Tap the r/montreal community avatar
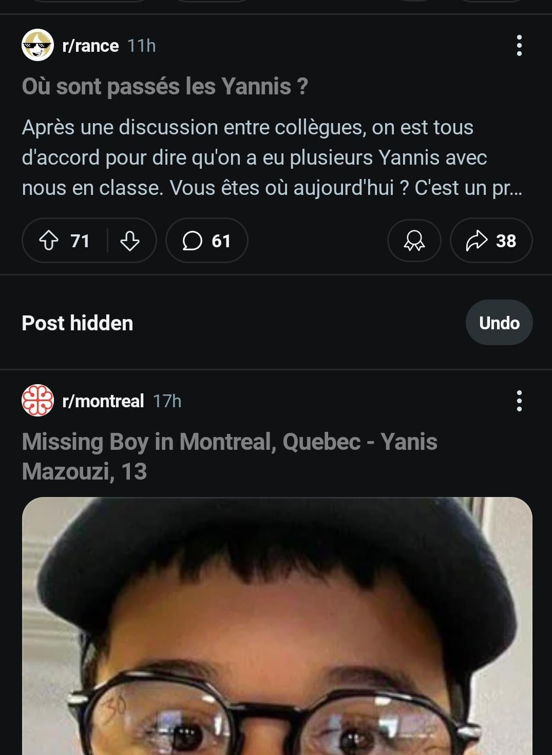The width and height of the screenshot is (552, 755). [37, 401]
